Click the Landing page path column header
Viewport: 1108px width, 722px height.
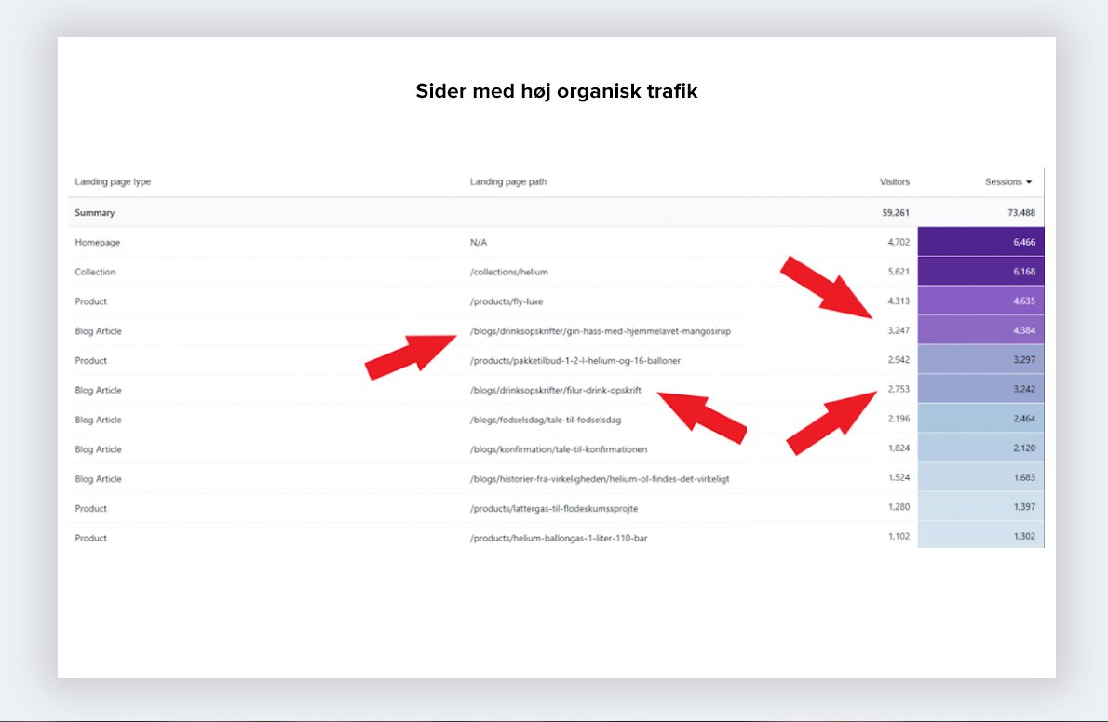point(508,182)
